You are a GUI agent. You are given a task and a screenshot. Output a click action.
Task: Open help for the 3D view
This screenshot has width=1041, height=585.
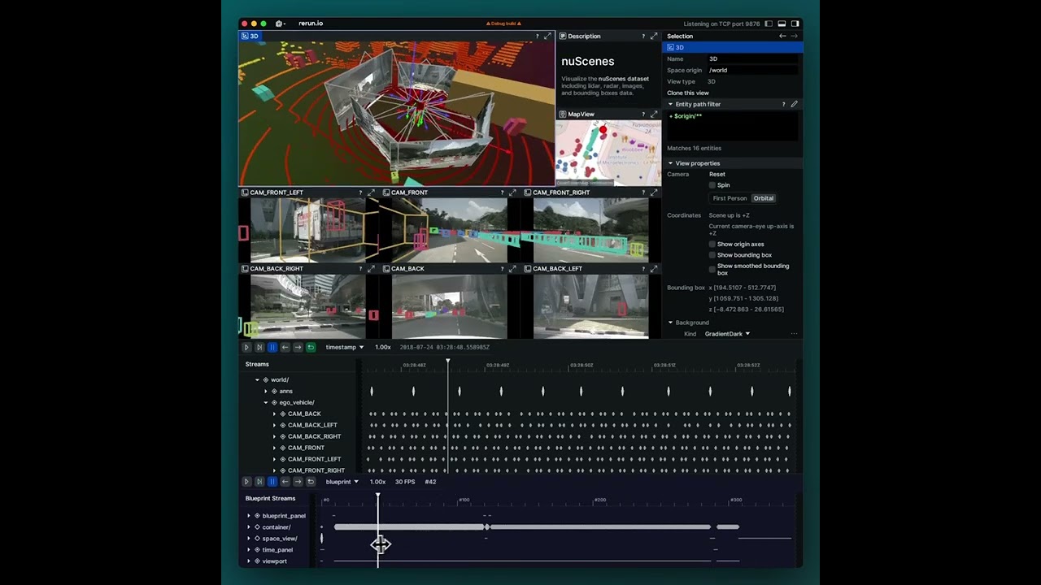point(537,37)
